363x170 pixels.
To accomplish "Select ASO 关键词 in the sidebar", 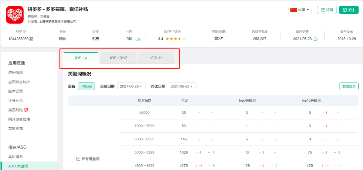I will point(29,166).
